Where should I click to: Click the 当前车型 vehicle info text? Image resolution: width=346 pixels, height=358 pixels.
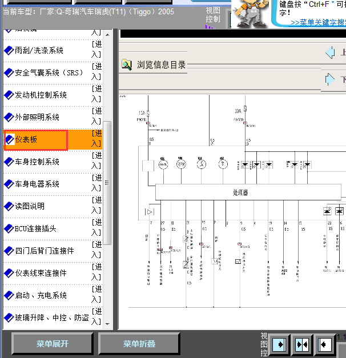88,11
